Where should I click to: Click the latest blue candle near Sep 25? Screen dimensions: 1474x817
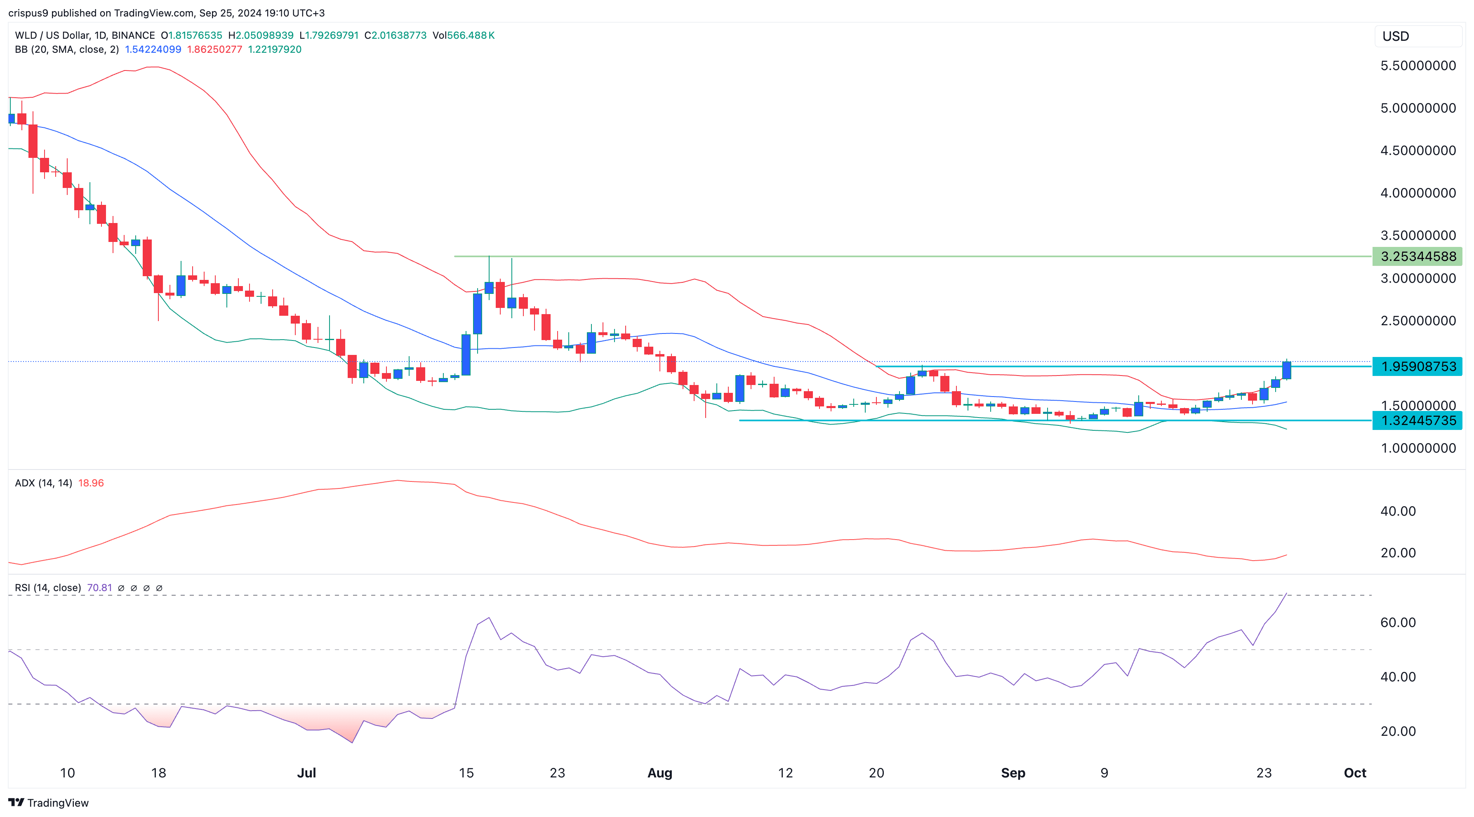click(x=1287, y=370)
